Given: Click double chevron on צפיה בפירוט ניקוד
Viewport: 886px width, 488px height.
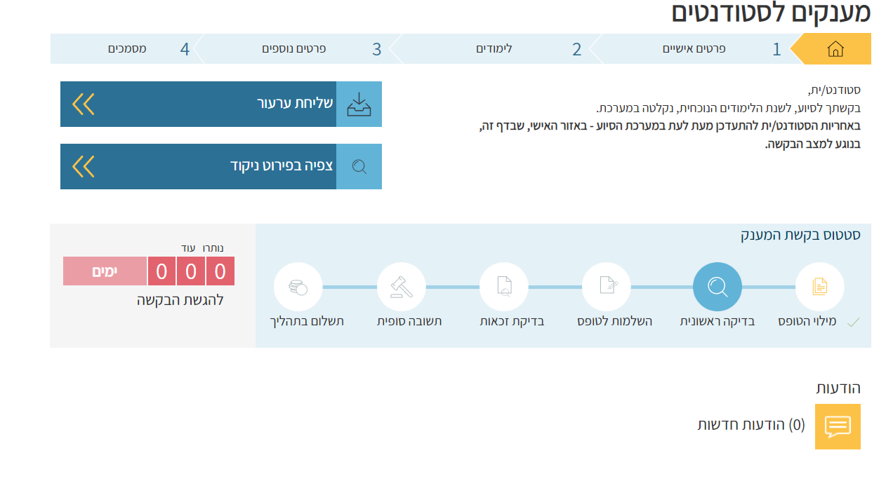Looking at the screenshot, I should point(83,166).
